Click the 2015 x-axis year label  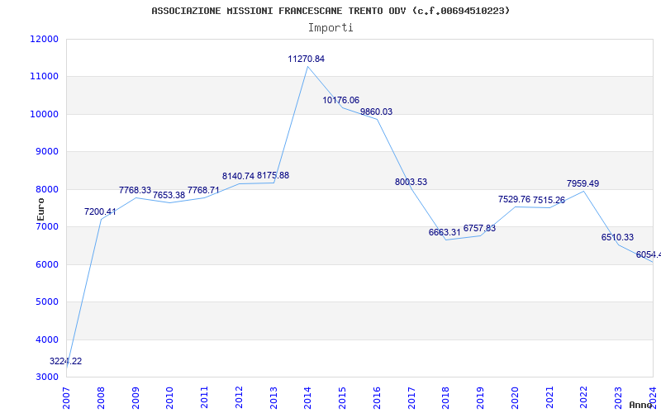(342, 397)
